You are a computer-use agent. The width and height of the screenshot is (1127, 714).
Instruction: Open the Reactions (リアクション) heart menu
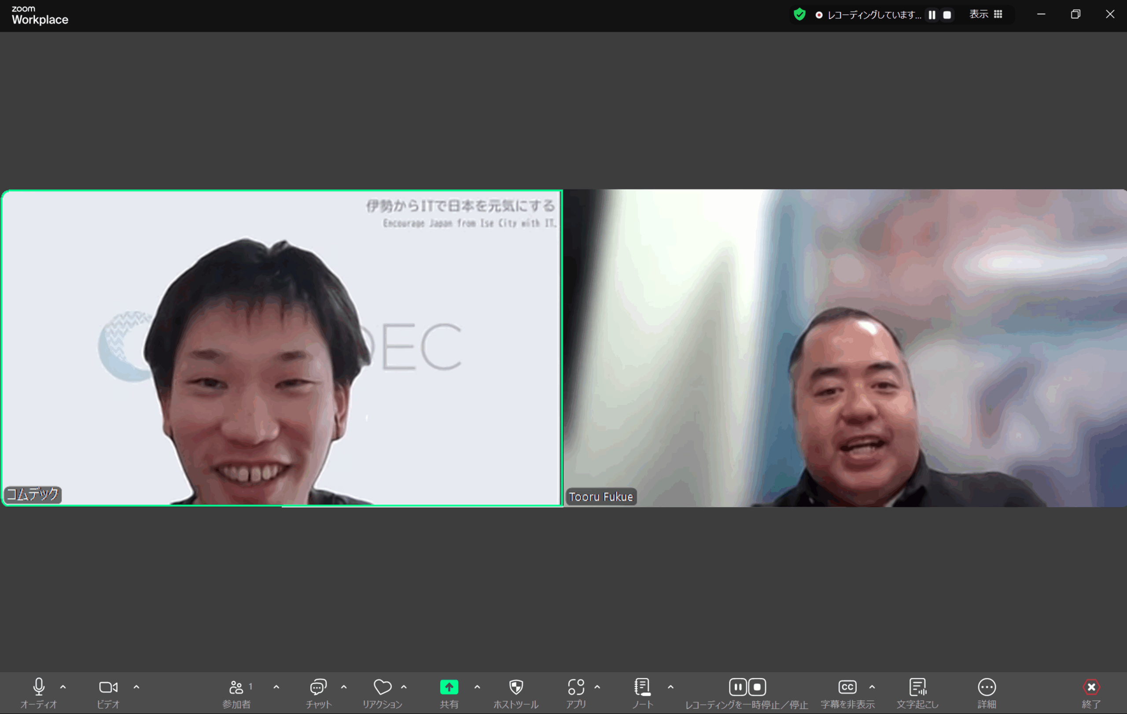tap(383, 687)
